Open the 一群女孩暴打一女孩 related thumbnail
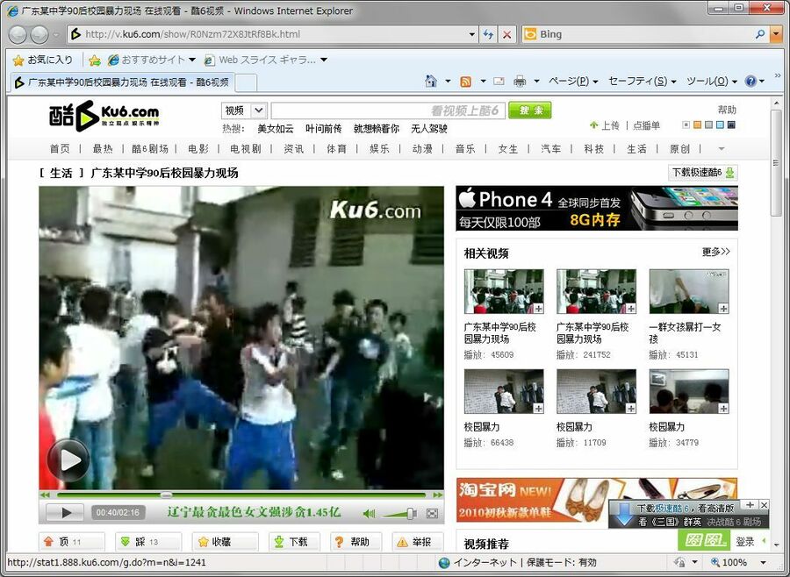 [x=688, y=291]
